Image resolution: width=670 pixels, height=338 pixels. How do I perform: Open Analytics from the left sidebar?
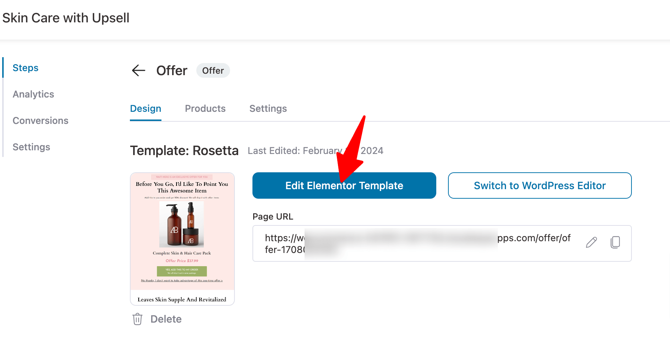pos(33,94)
